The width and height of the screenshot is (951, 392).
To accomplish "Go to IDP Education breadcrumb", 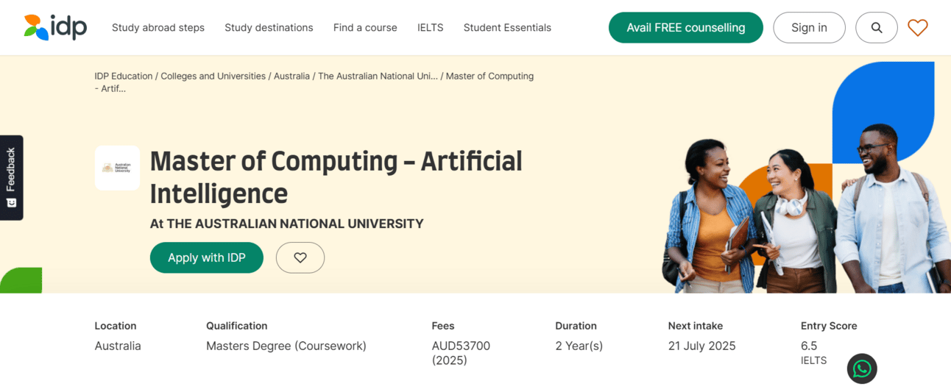I will pos(124,76).
